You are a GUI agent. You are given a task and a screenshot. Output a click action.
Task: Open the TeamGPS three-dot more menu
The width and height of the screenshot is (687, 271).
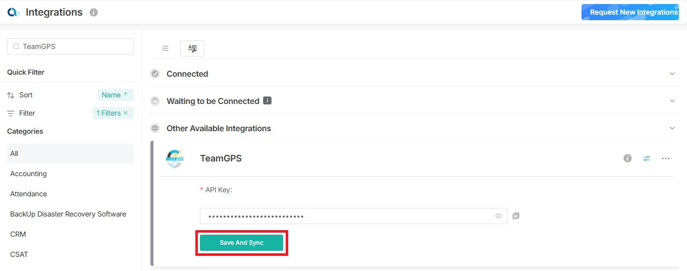[666, 158]
